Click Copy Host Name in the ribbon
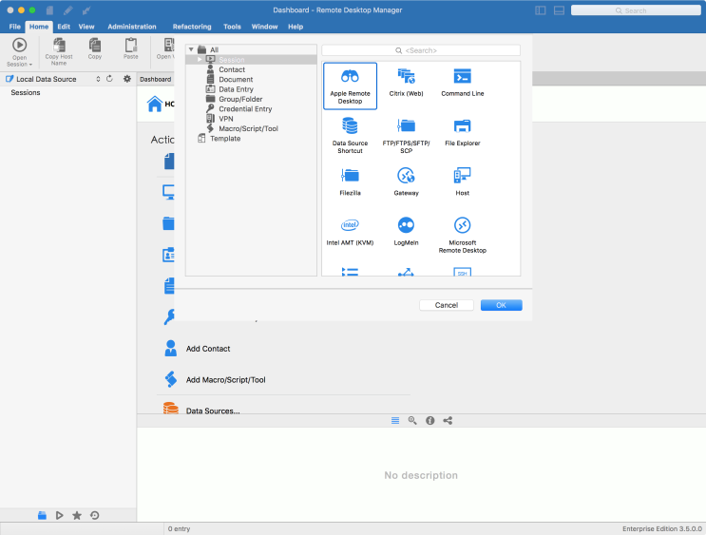The width and height of the screenshot is (706, 535). click(x=59, y=51)
